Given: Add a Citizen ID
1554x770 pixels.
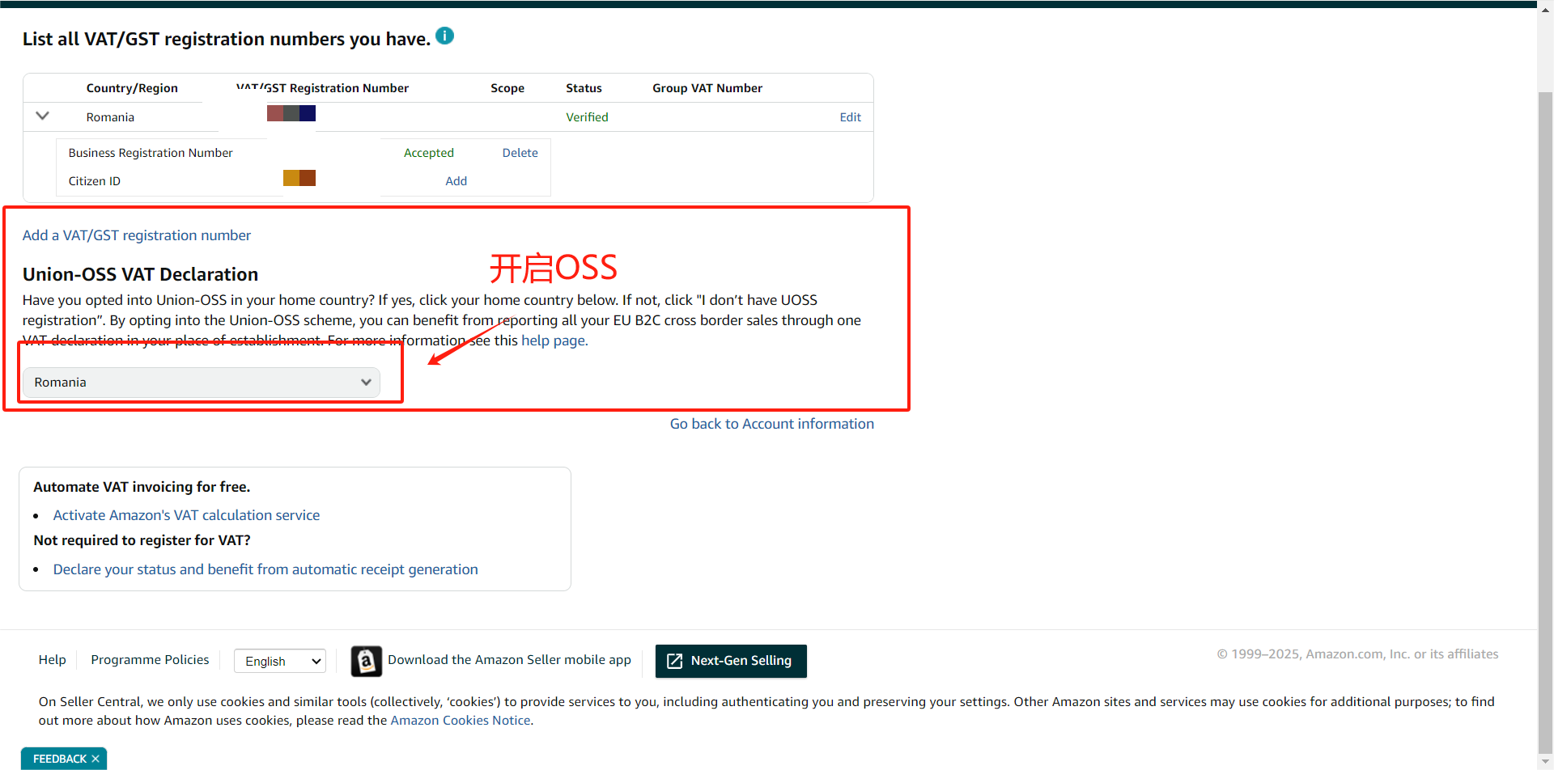Looking at the screenshot, I should coord(456,181).
